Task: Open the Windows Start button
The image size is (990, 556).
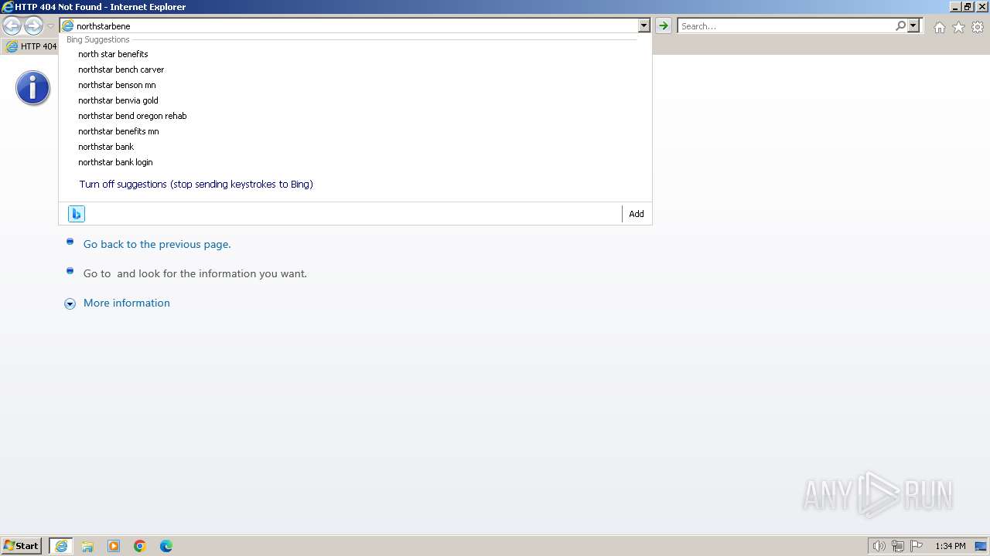Action: (22, 546)
